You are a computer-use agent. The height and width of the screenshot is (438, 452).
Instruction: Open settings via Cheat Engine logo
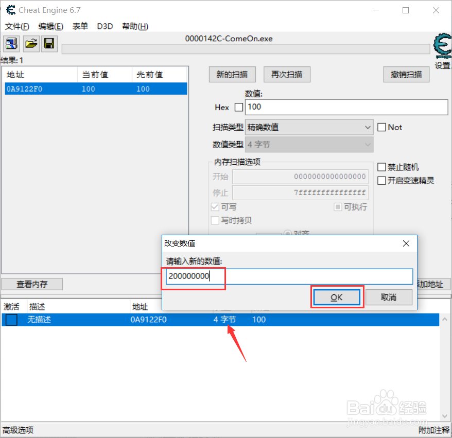(443, 45)
